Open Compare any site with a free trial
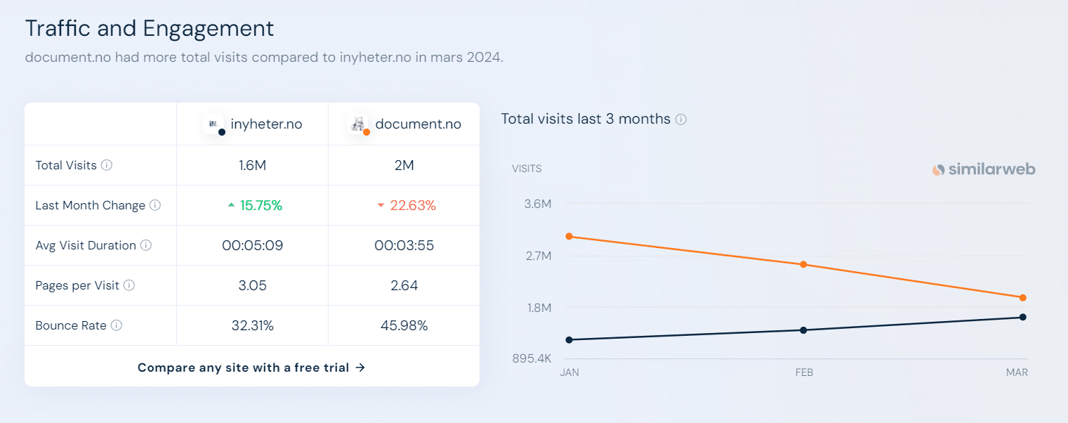The height and width of the screenshot is (423, 1068). pos(251,367)
